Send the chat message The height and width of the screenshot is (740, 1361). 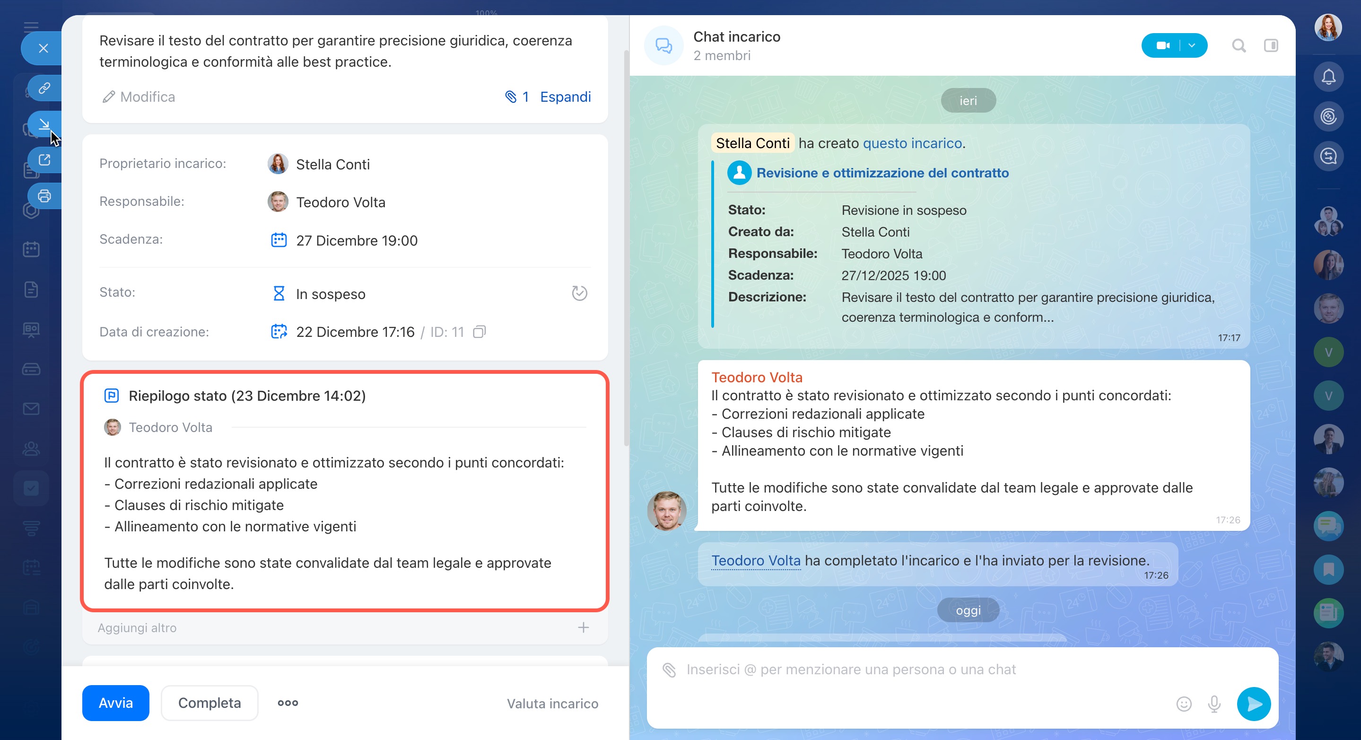(1253, 704)
